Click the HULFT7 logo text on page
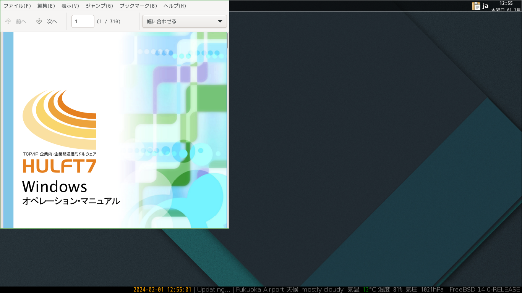The width and height of the screenshot is (522, 293). point(60,166)
